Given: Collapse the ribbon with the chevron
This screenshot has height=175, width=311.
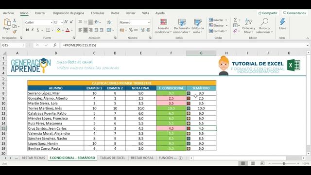Looking at the screenshot, I should pos(308,38).
